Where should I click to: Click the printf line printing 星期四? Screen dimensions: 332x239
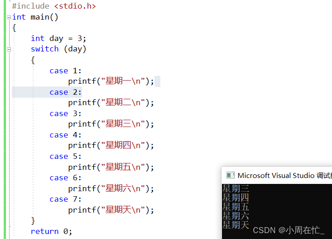[111, 146]
